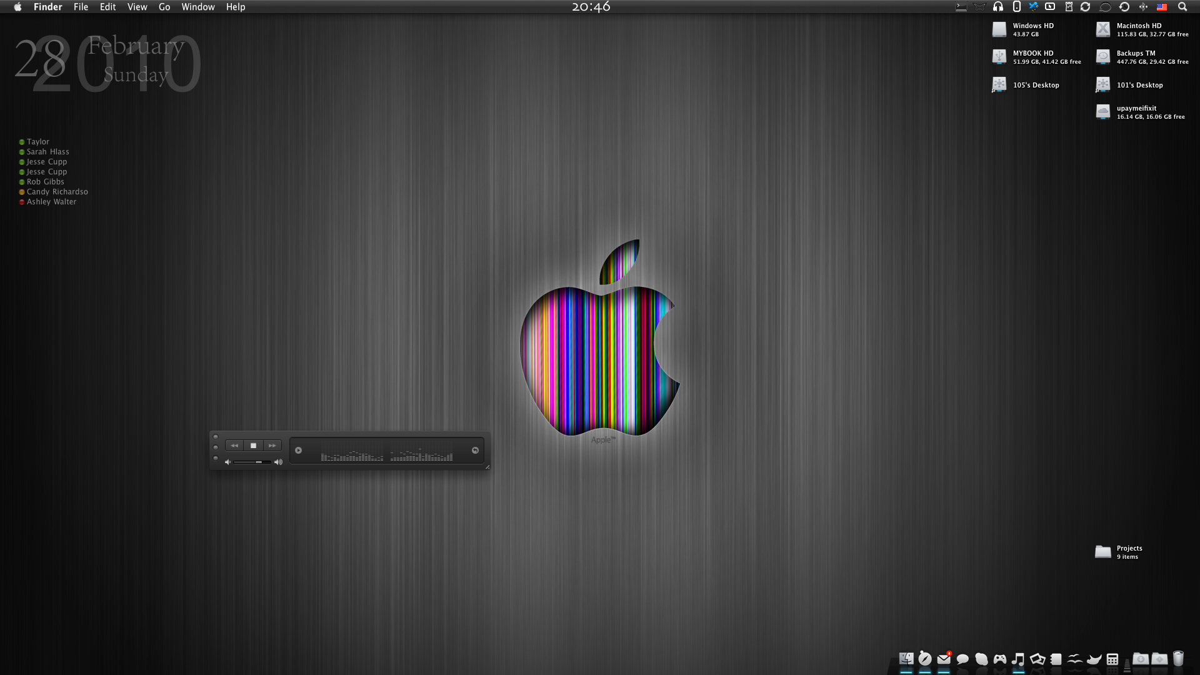This screenshot has width=1200, height=675.
Task: Open the Trash in the dock
Action: [1178, 659]
